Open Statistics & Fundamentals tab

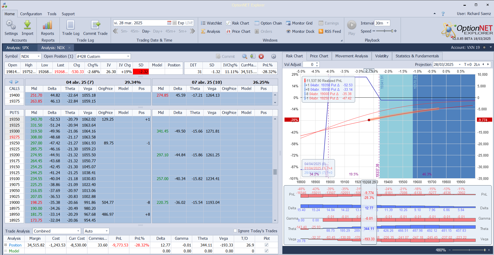click(417, 56)
